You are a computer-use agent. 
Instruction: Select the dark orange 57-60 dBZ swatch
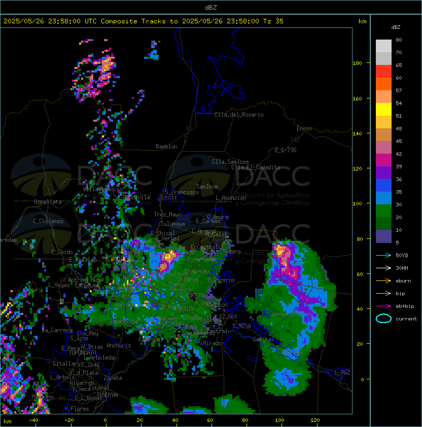tap(383, 84)
